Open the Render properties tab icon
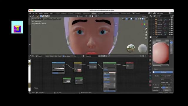Image resolution: width=188 pixels, height=106 pixels. [x=150, y=44]
